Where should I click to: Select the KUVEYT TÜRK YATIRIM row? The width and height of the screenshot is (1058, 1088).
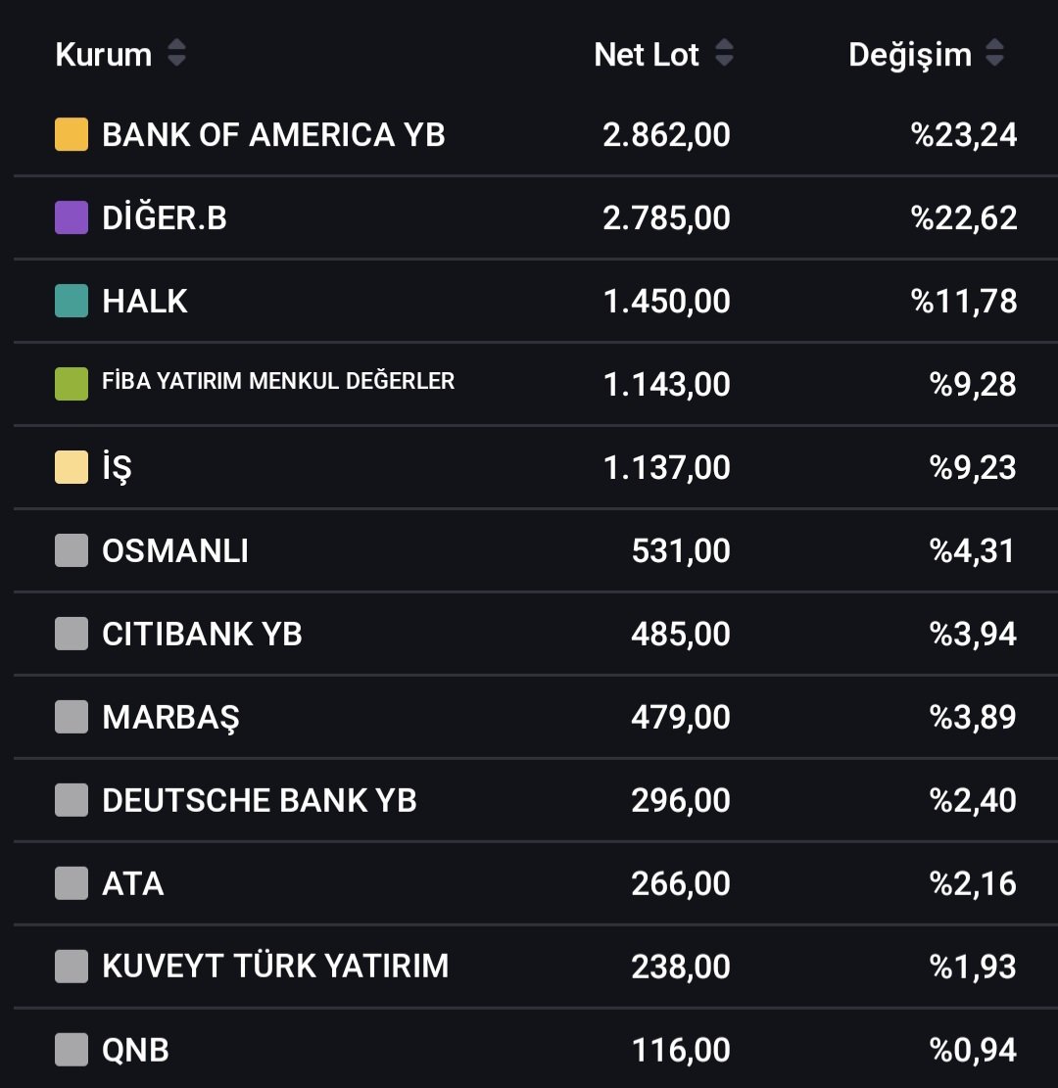point(535,967)
